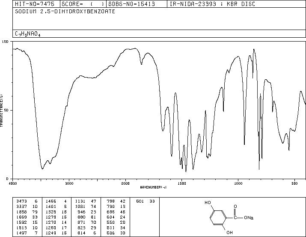The height and width of the screenshot is (237, 306).
Task: Select the 1592 peak entry in the table
Action: coord(27,222)
